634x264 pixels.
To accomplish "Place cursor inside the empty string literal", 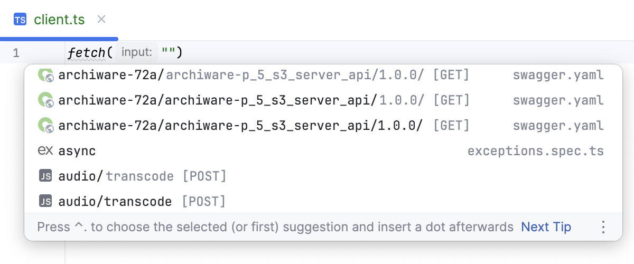I will pyautogui.click(x=169, y=52).
